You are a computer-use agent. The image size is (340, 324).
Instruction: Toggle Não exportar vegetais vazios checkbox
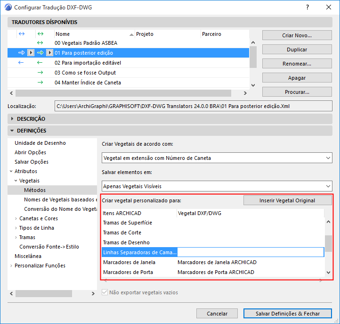pos(105,292)
